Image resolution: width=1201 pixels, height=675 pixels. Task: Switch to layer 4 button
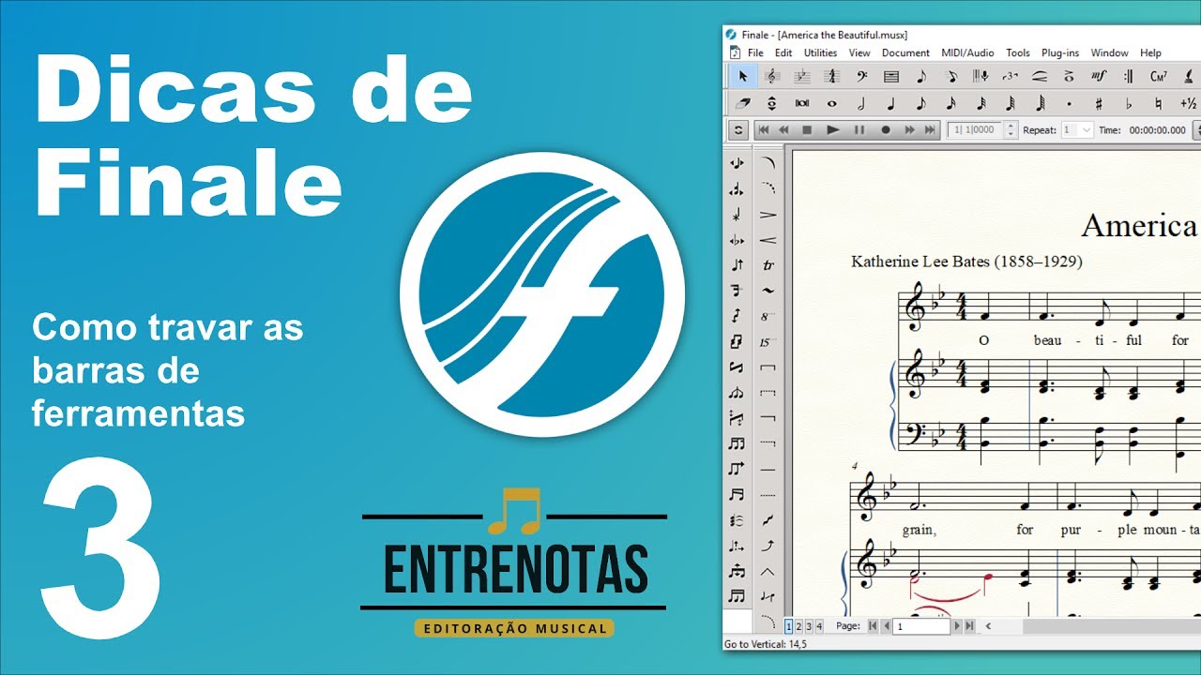tap(819, 625)
